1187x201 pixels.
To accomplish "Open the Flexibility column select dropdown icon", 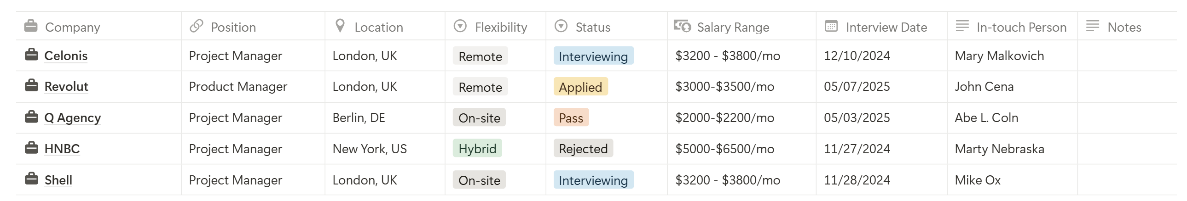I will [460, 26].
